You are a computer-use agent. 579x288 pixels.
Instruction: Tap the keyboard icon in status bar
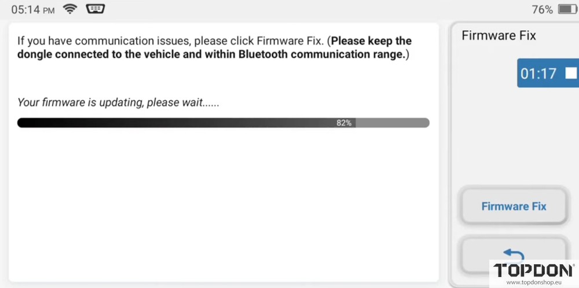point(94,9)
